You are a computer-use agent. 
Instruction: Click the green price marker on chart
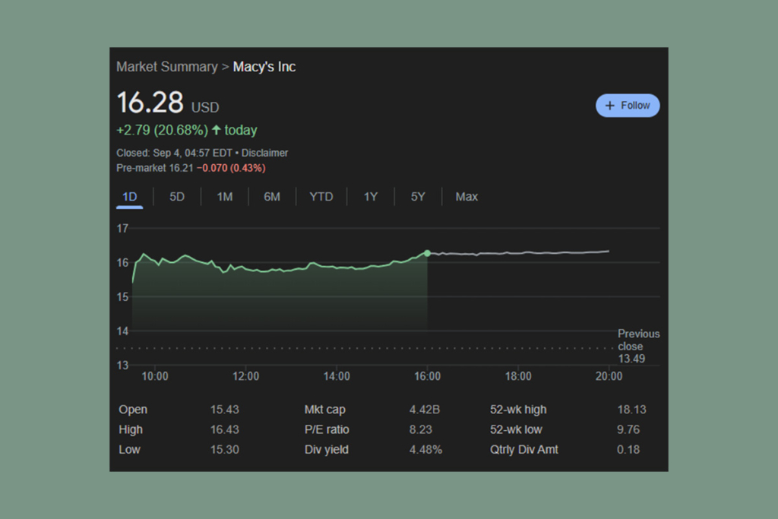pyautogui.click(x=427, y=253)
